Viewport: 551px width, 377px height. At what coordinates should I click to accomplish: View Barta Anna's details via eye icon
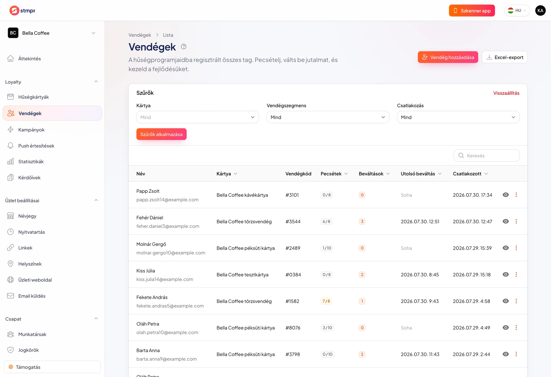(506, 354)
